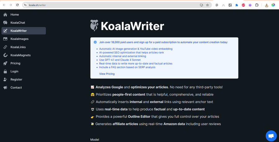
Task: Click the KoalaLinks chain icon
Action: point(5,47)
